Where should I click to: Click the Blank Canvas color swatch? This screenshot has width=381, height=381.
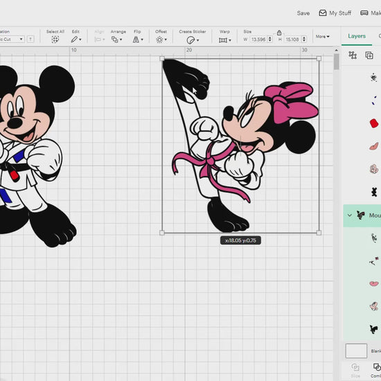[356, 351]
